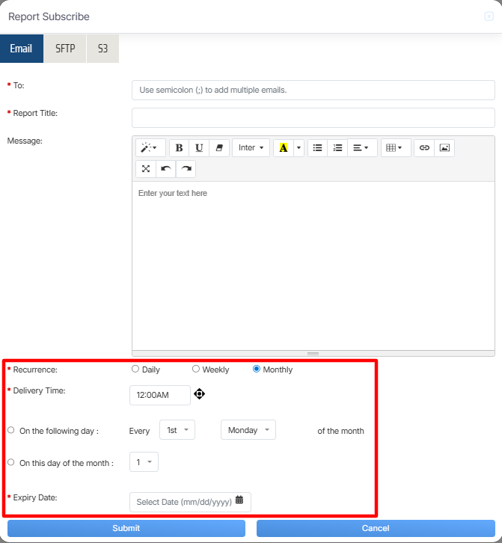Insert a hyperlink into the message
Image resolution: width=502 pixels, height=543 pixels.
tap(424, 148)
